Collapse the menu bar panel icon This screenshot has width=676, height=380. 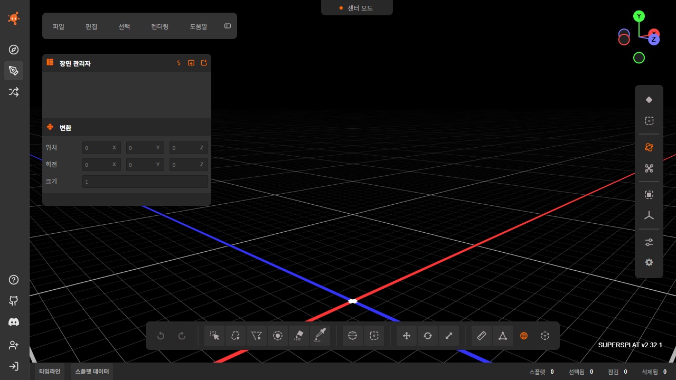click(x=228, y=26)
